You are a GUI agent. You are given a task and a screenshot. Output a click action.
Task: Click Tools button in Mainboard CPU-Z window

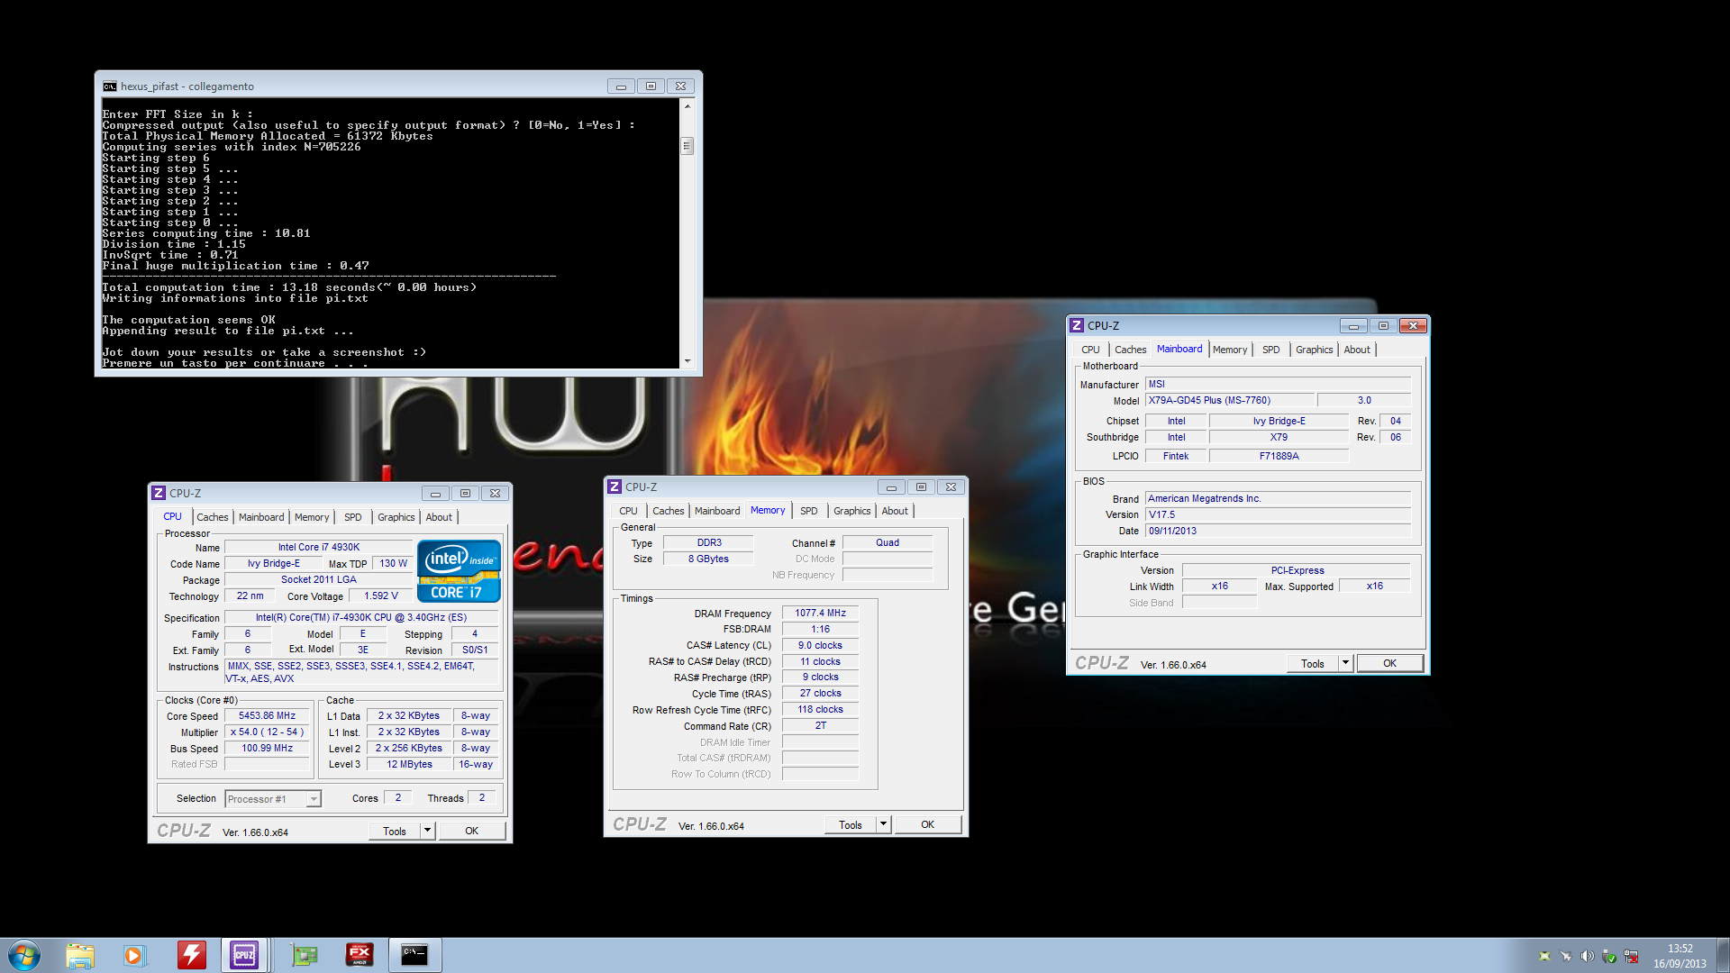pos(1313,663)
